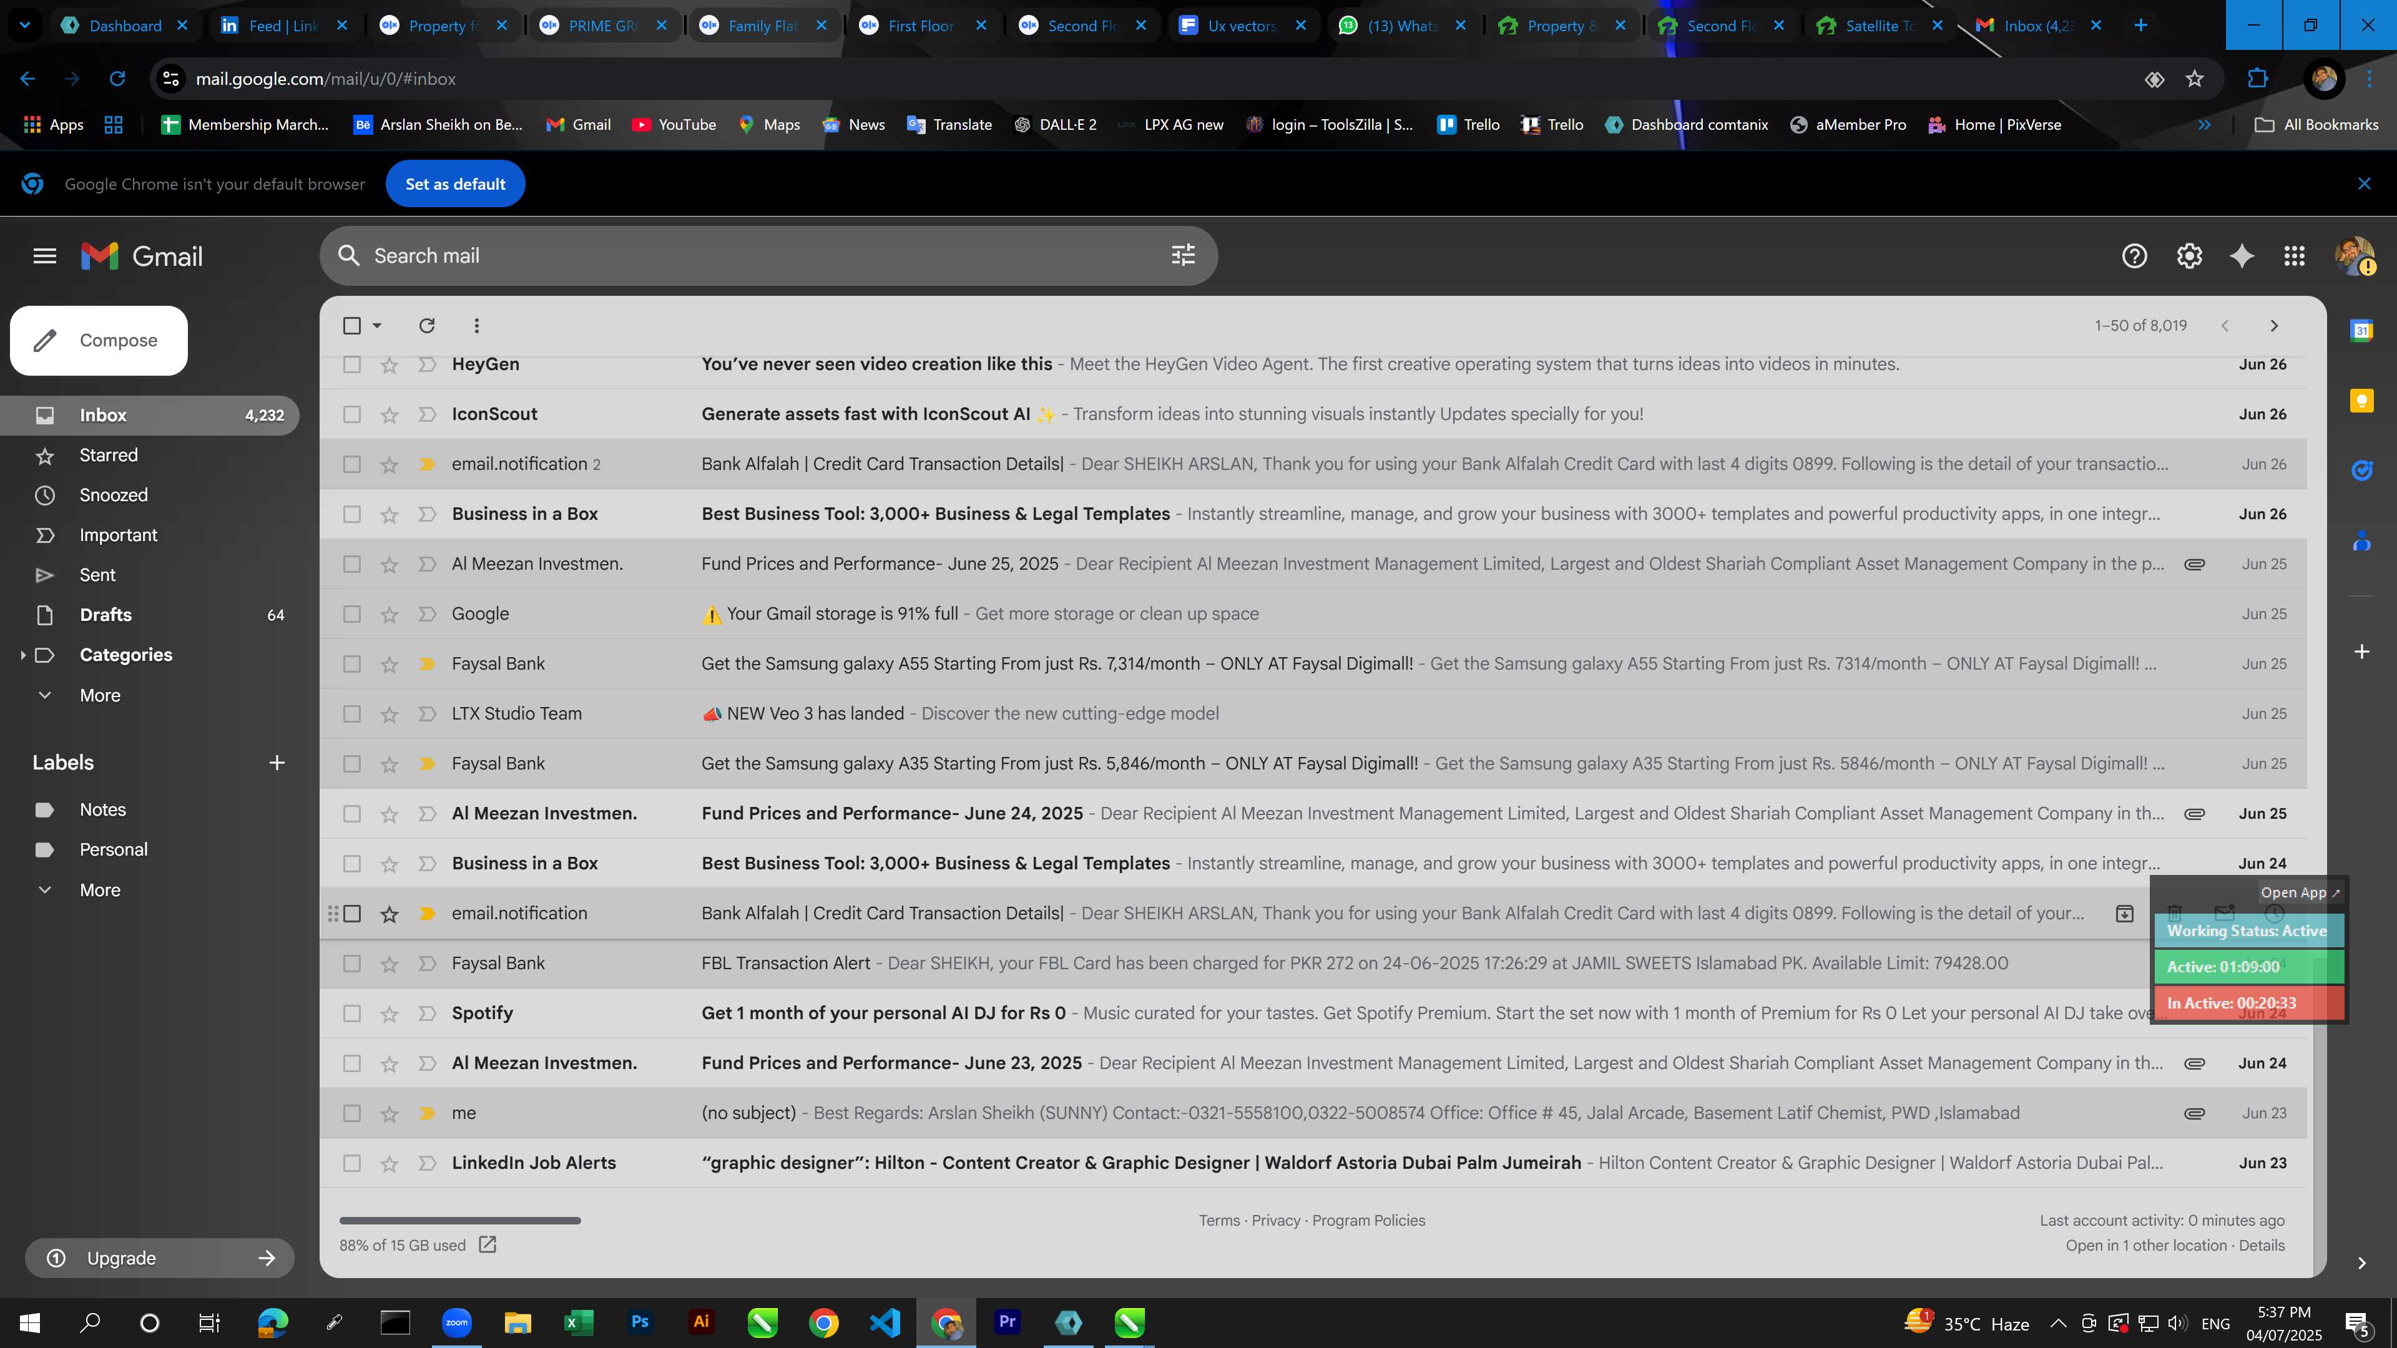Open Google Calendar side panel icon
The width and height of the screenshot is (2397, 1348).
click(x=2361, y=330)
